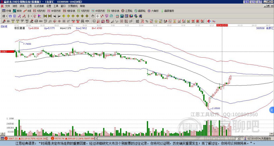This screenshot has width=274, height=146.
Task: Click the save floppy disk icon
Action: [x=131, y=16]
